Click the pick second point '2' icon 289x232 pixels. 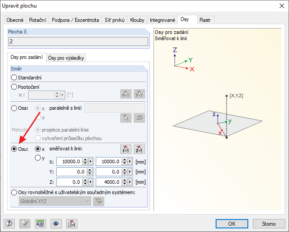pyautogui.click(x=139, y=149)
